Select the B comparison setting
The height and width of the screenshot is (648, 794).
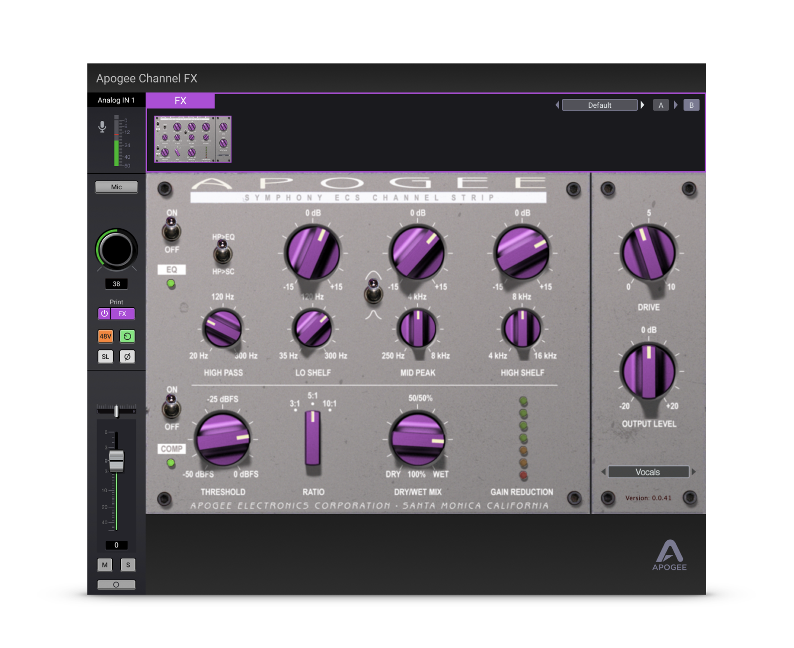coord(692,105)
